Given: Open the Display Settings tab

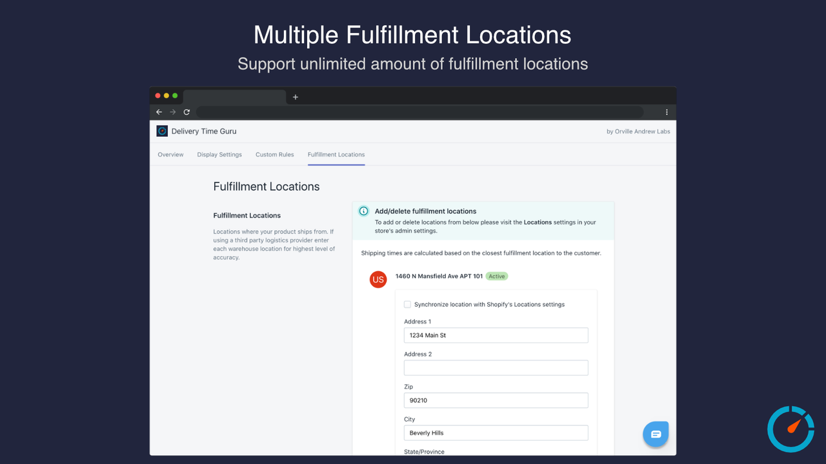Looking at the screenshot, I should click(219, 155).
